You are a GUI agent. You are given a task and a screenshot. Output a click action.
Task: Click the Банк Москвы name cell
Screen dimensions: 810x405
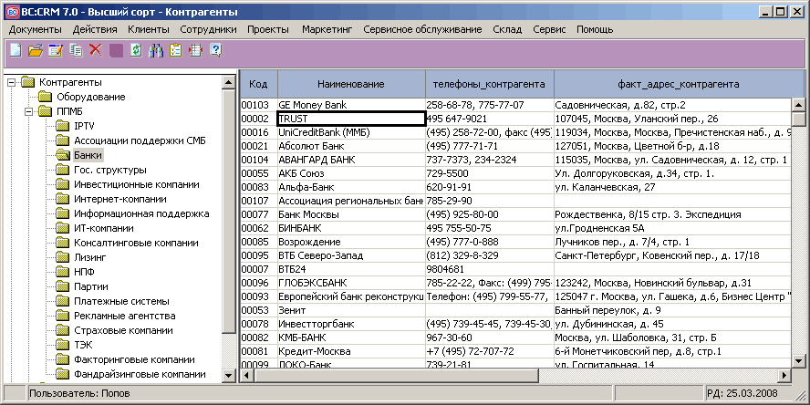[x=351, y=214]
